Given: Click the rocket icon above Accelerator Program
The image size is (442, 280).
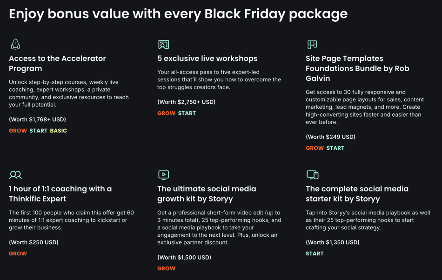Looking at the screenshot, I should click(x=15, y=44).
